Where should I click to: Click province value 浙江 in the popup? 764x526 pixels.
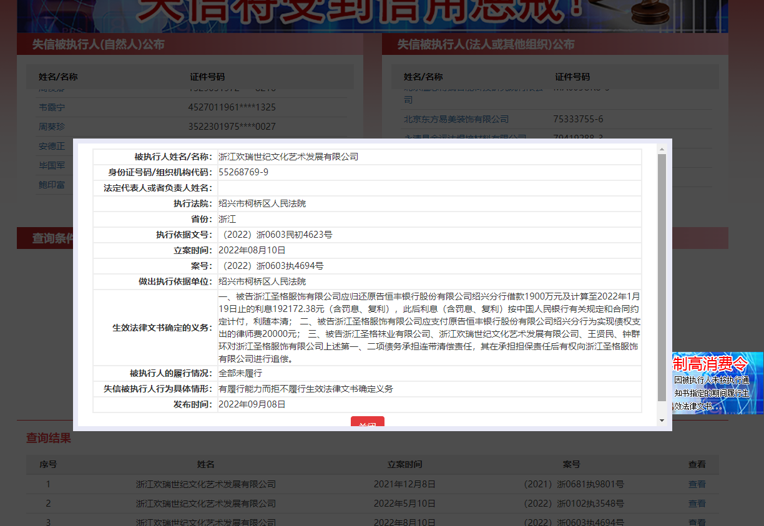(x=227, y=220)
